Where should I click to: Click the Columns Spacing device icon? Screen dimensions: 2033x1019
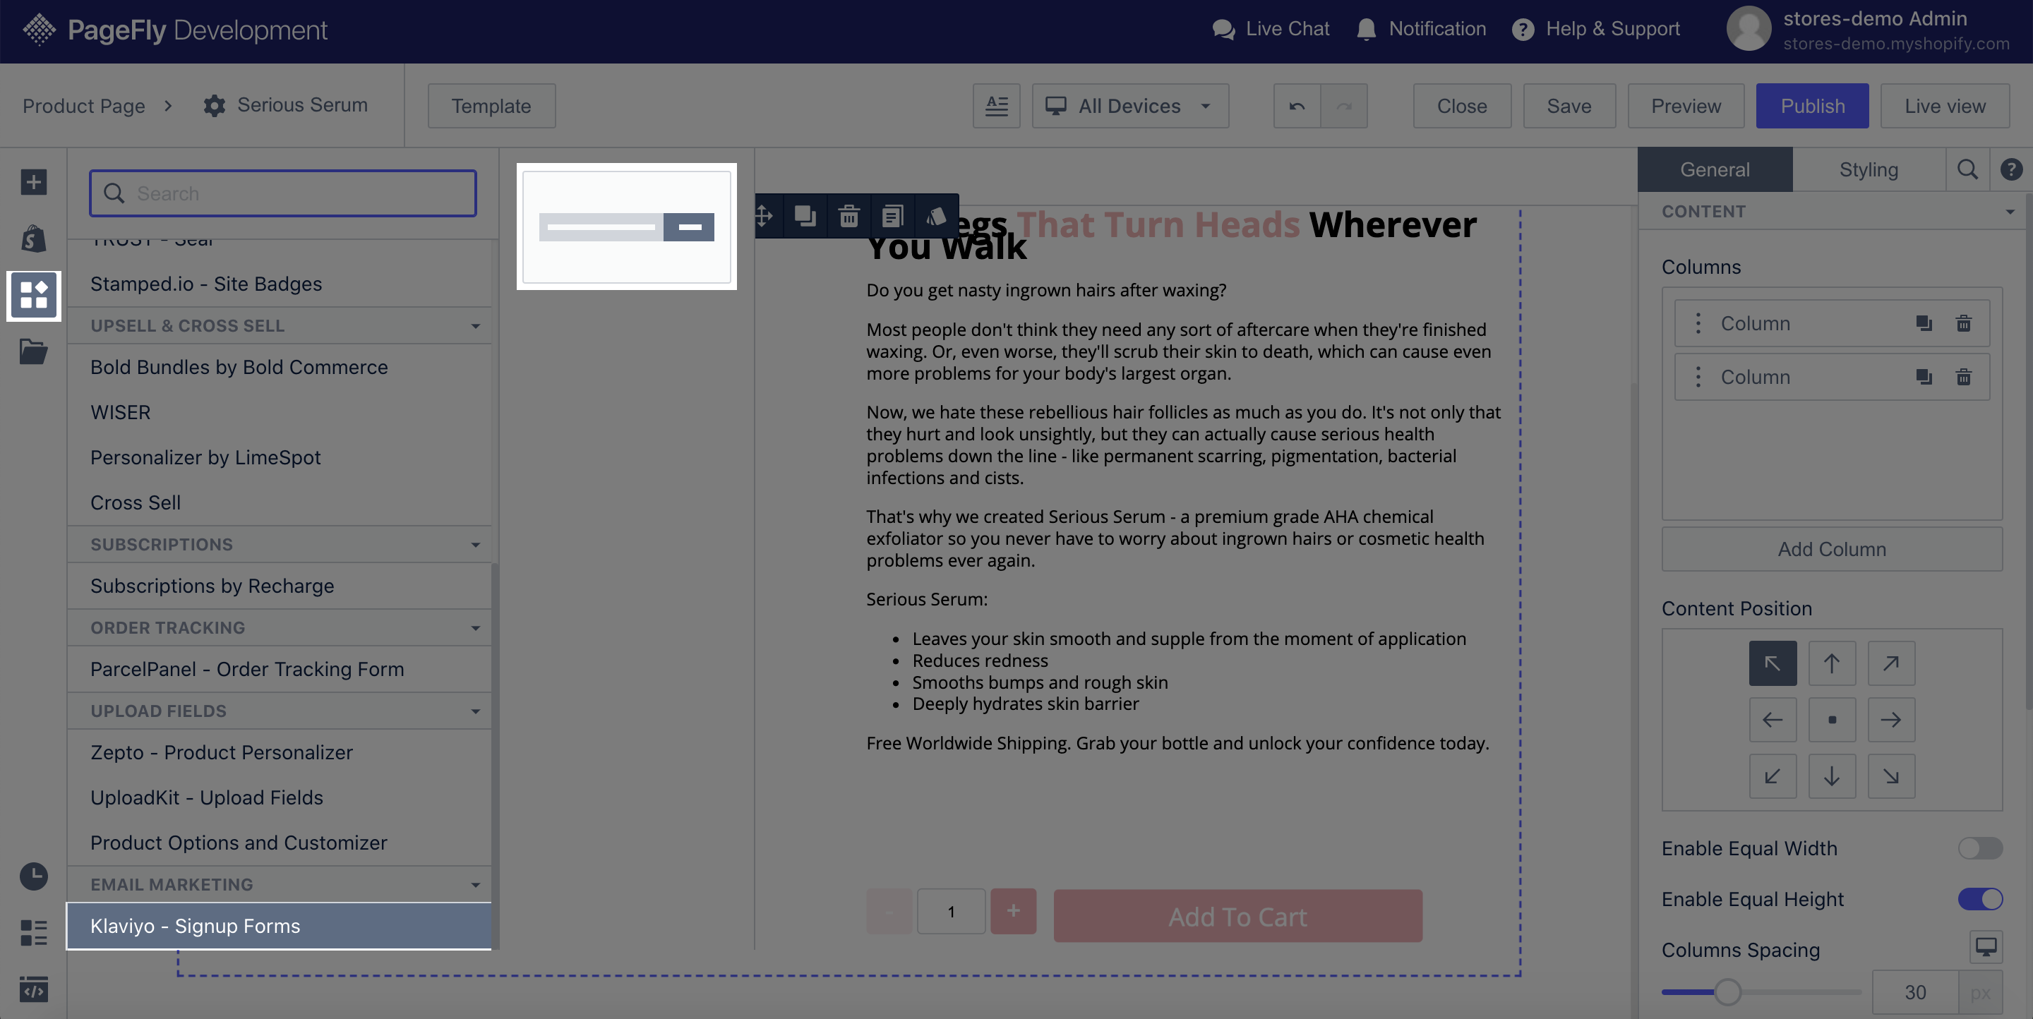1986,947
